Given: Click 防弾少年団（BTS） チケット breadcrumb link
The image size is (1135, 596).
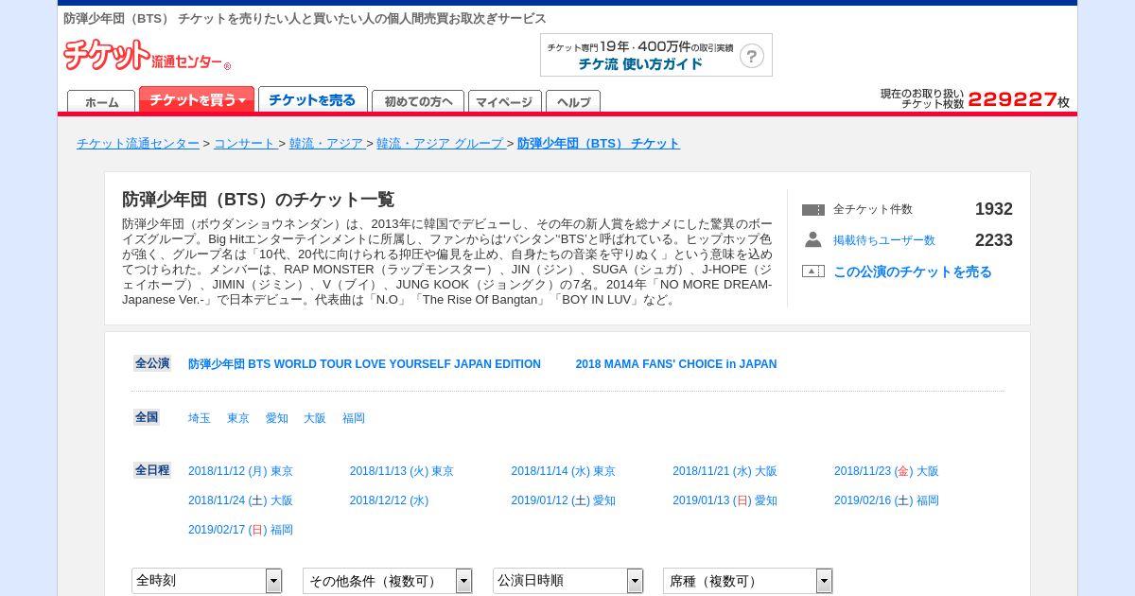Looking at the screenshot, I should pos(599,144).
